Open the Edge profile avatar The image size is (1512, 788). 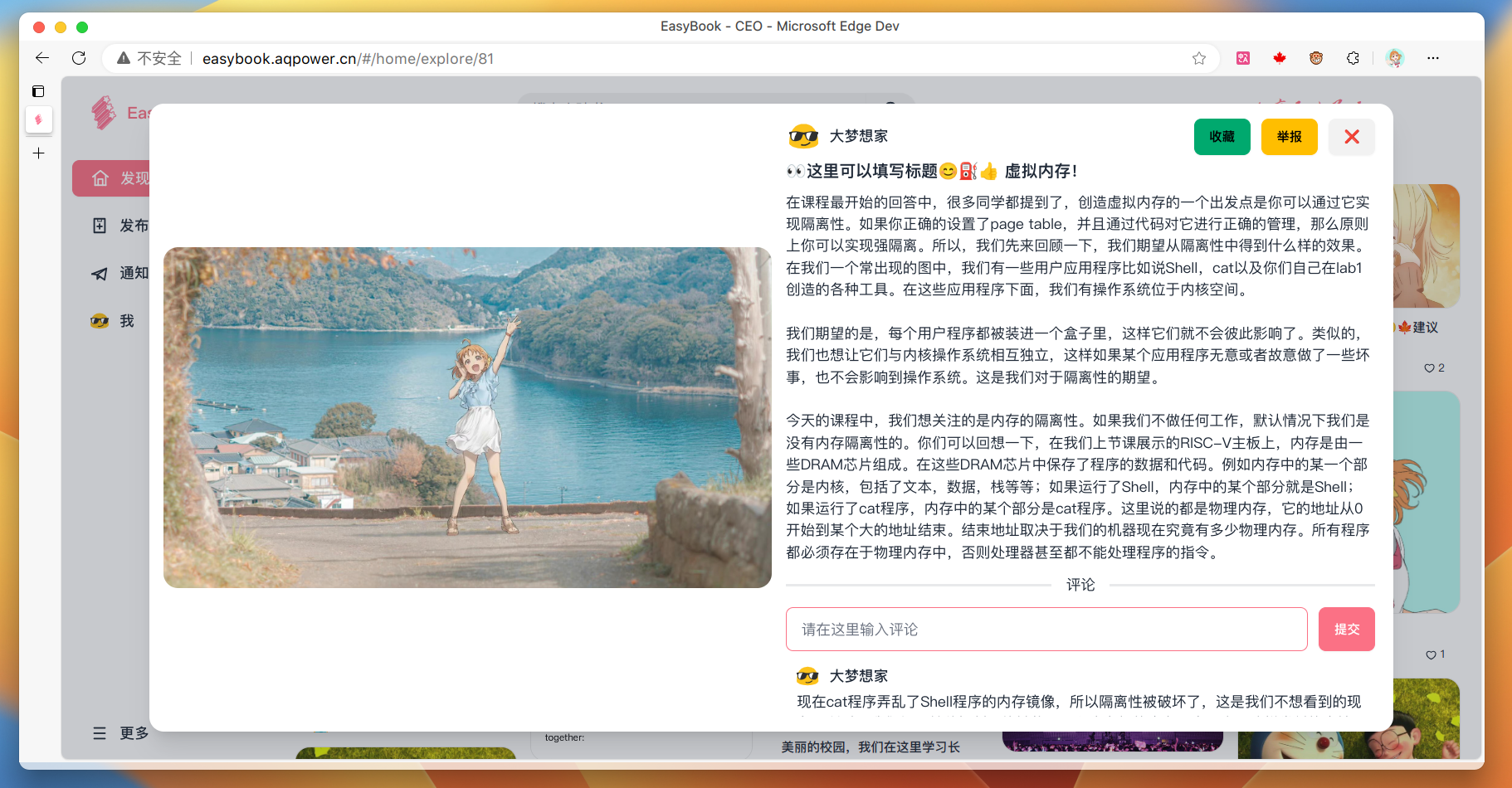tap(1395, 58)
